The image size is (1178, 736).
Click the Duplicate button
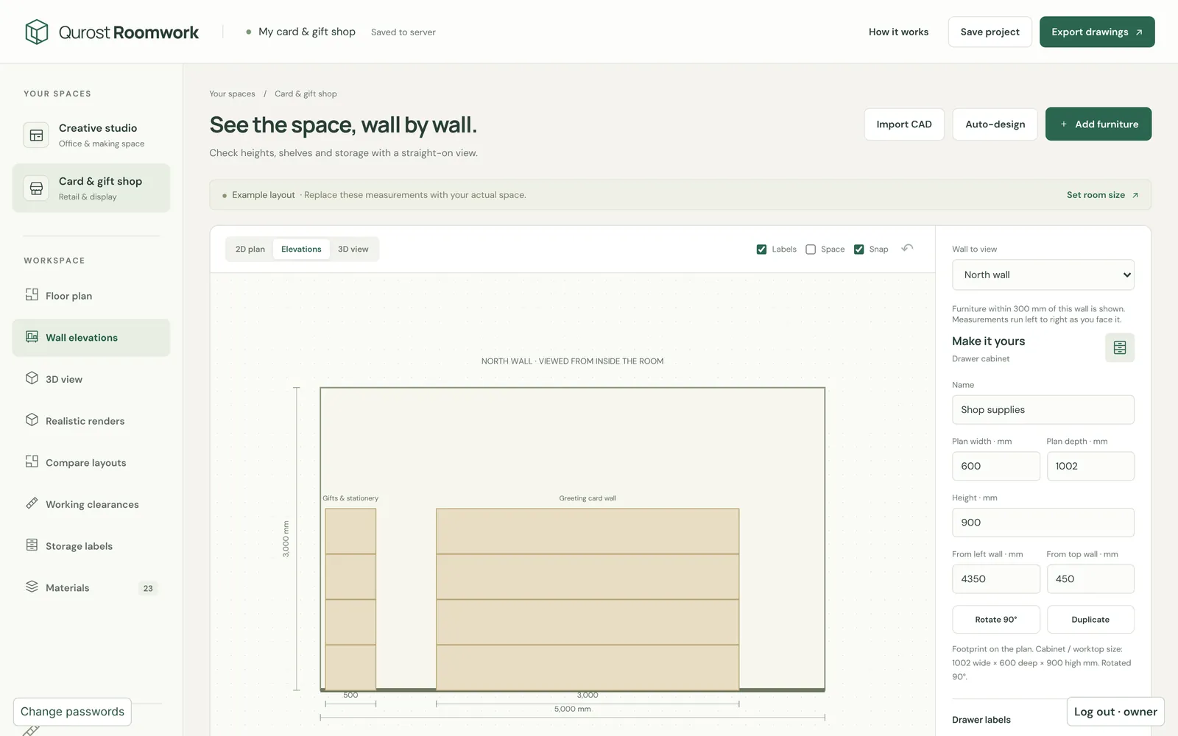click(x=1090, y=620)
